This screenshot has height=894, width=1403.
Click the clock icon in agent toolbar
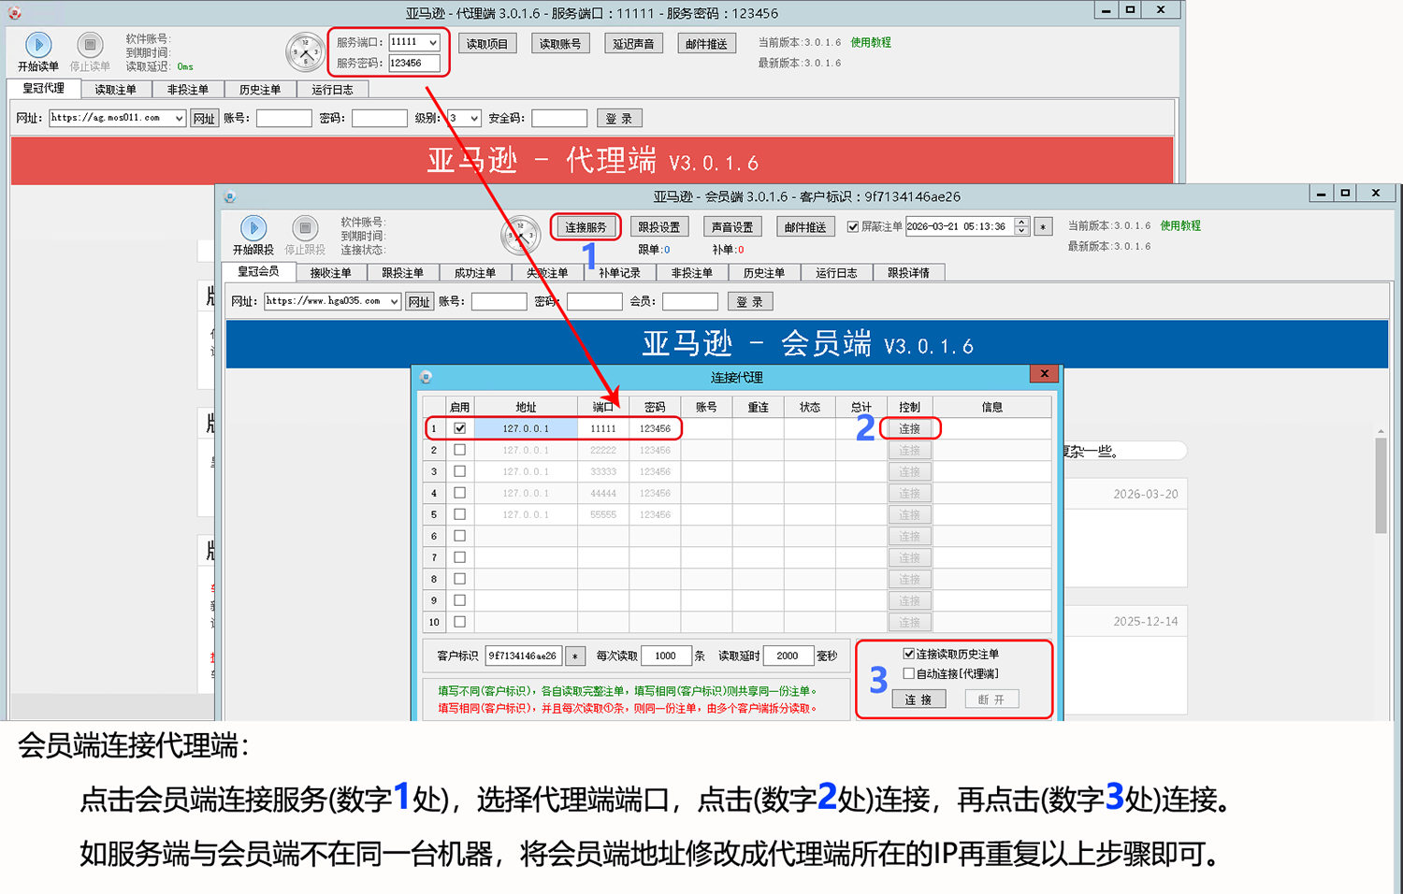pyautogui.click(x=306, y=53)
